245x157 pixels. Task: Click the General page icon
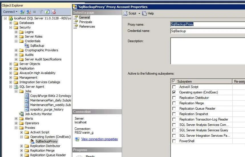point(76,17)
